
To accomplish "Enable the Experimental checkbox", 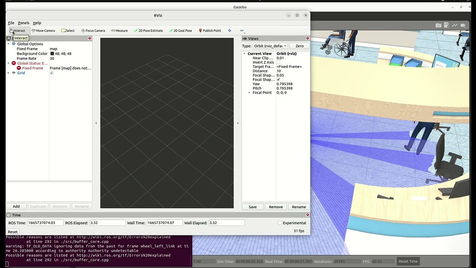I will (x=280, y=223).
